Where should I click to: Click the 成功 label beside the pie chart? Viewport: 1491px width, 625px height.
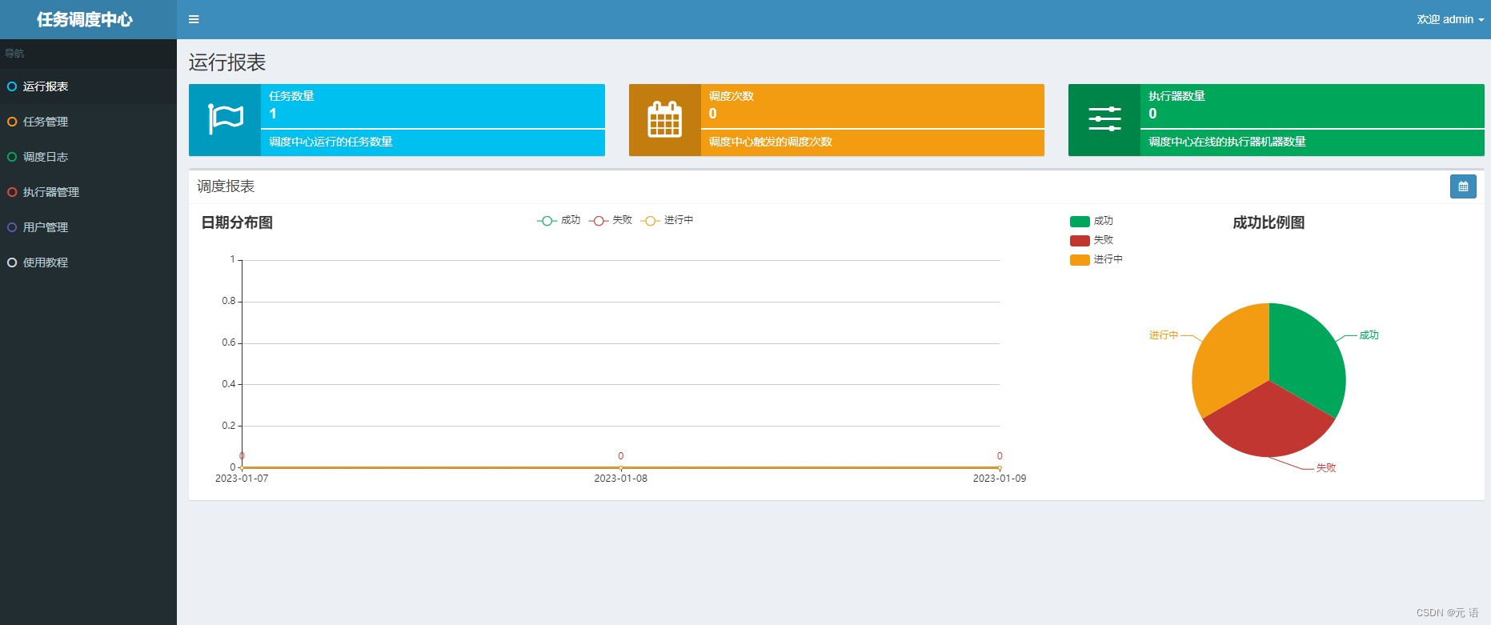click(x=1369, y=335)
